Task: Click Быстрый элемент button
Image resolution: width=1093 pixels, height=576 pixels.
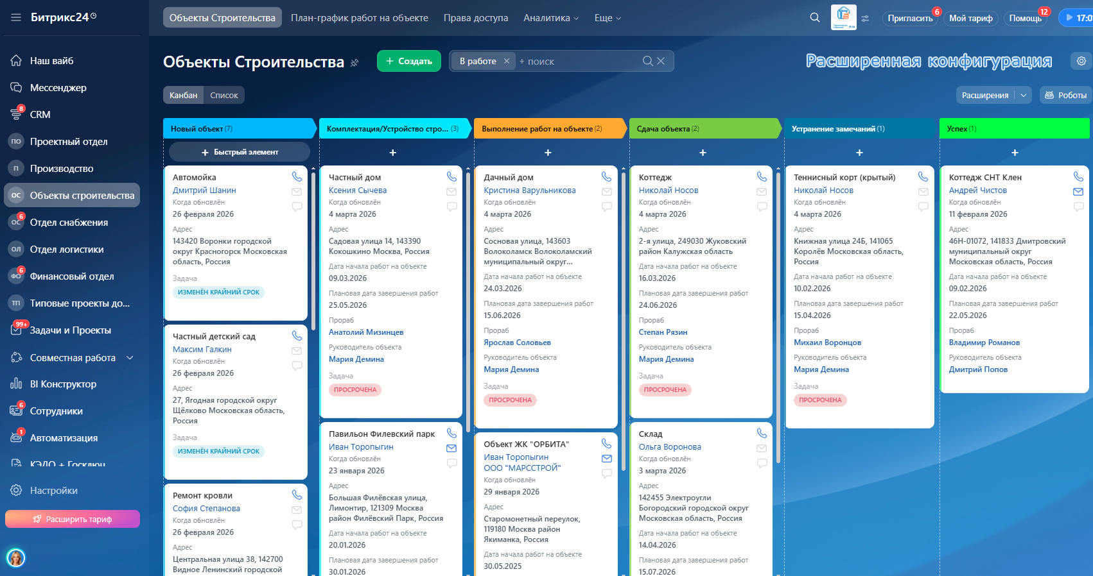Action: tap(240, 152)
